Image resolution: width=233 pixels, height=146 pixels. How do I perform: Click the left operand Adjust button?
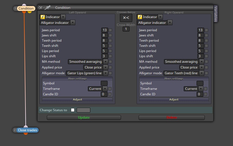coord(77,100)
